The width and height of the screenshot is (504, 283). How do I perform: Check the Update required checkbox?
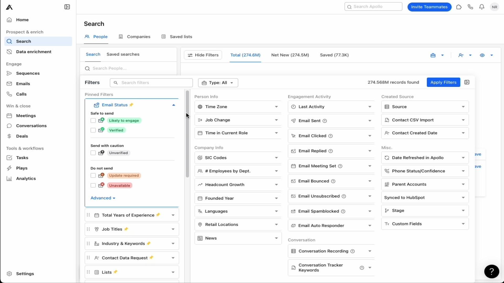point(93,176)
